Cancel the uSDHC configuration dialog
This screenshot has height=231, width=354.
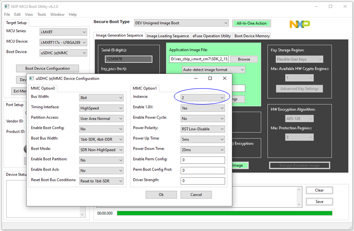[x=196, y=195]
